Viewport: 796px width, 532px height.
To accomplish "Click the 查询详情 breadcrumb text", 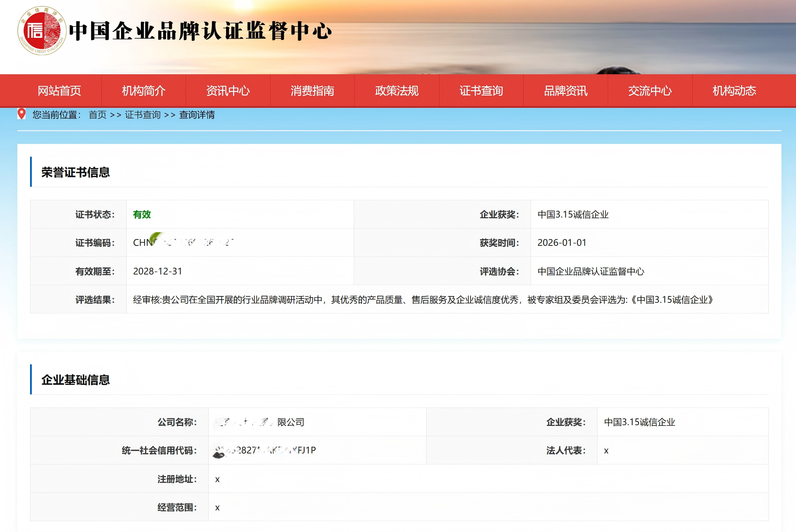I will coord(197,115).
